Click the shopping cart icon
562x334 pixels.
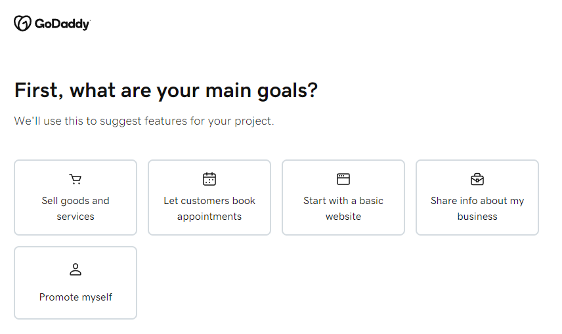[76, 179]
